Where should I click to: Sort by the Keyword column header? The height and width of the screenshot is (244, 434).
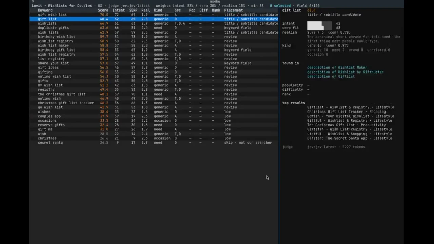click(45, 10)
